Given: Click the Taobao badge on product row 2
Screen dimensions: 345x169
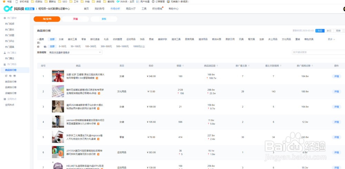Looking at the screenshot, I should pos(99,93).
